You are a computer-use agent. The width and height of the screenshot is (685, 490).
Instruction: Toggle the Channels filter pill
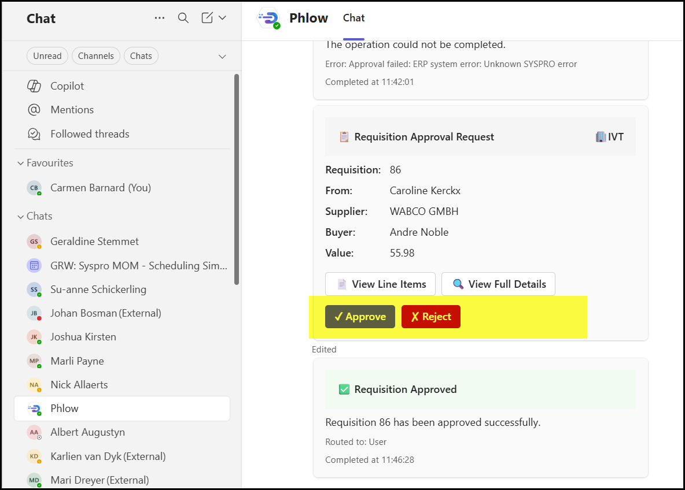pyautogui.click(x=96, y=56)
